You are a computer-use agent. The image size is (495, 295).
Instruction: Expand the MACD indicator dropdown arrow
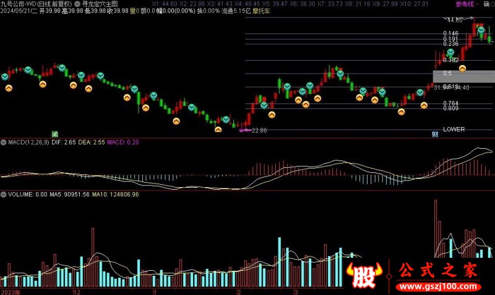4,143
